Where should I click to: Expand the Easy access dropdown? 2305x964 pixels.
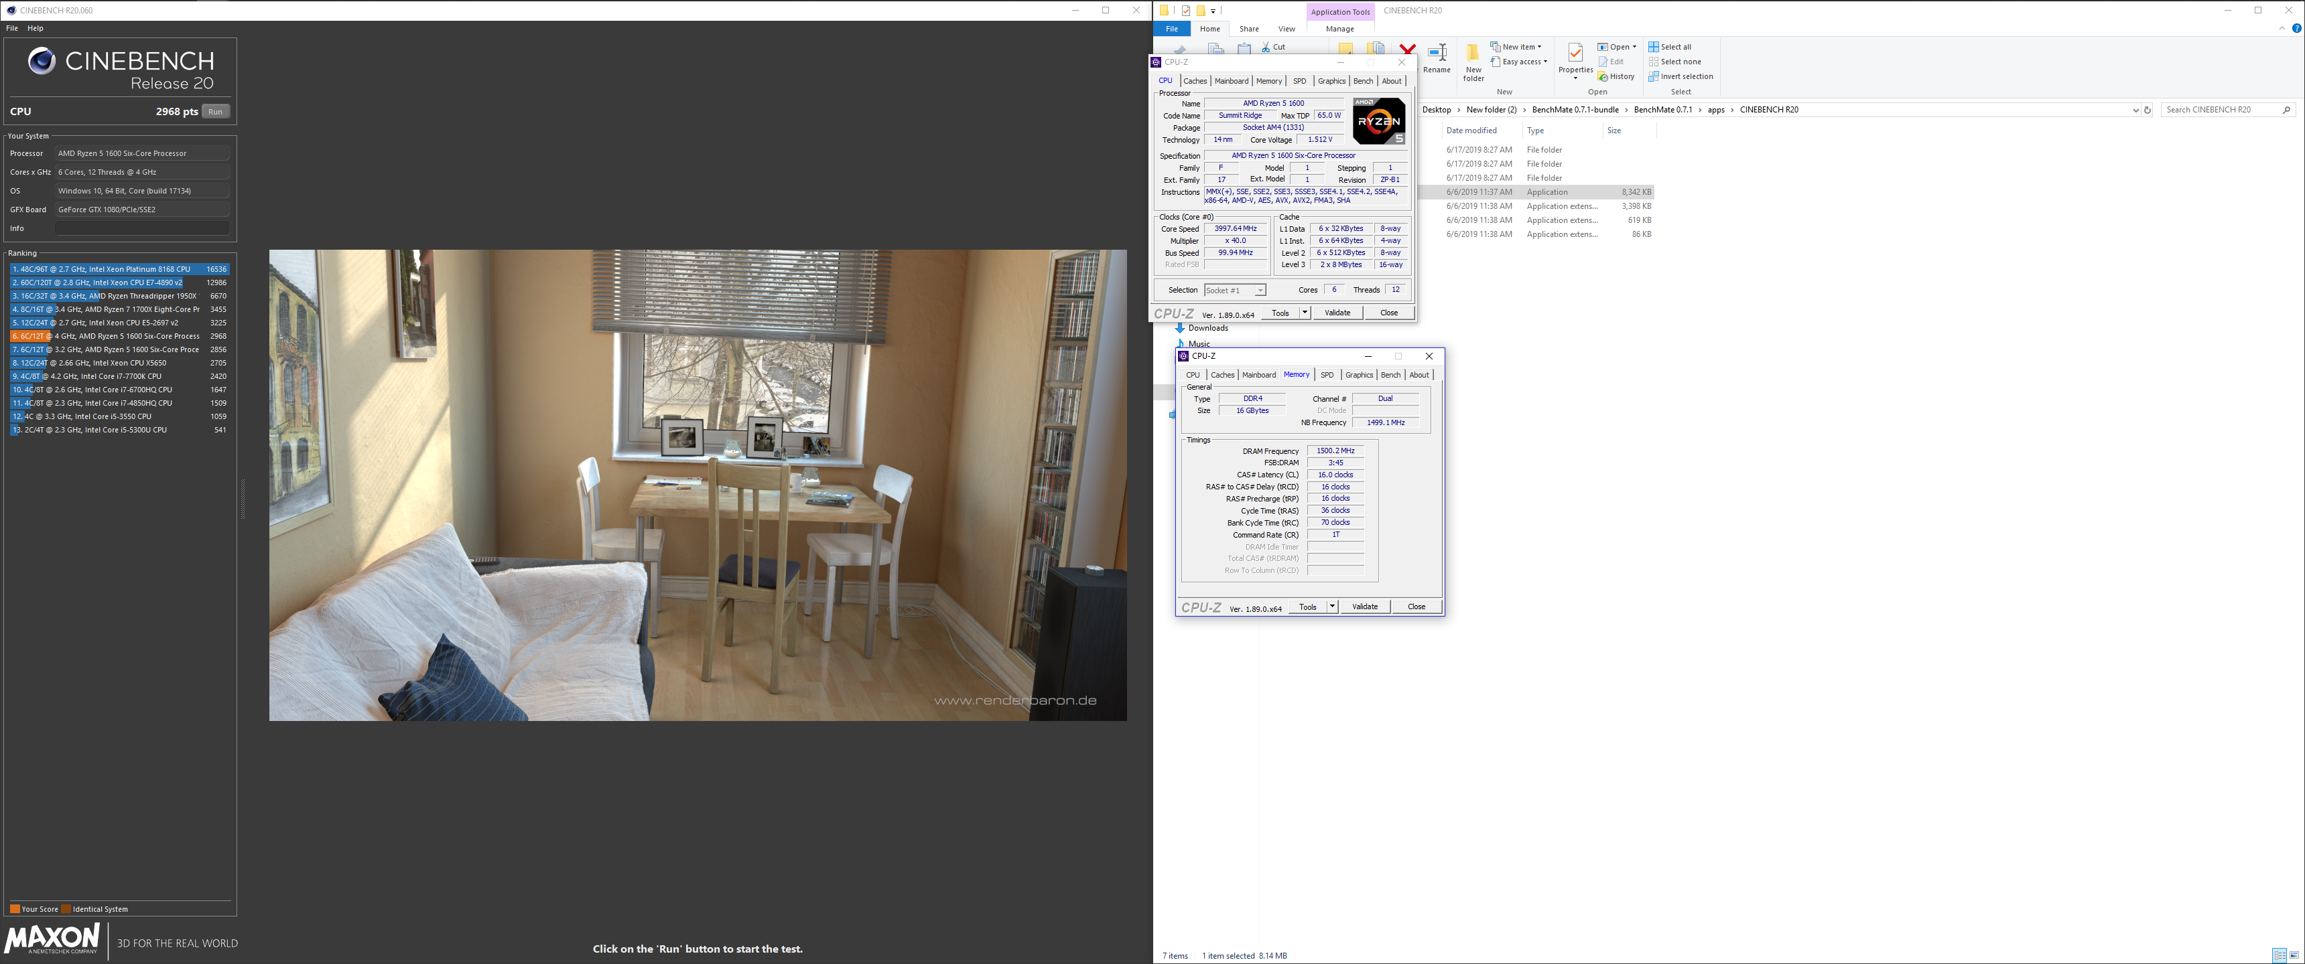pos(1520,63)
